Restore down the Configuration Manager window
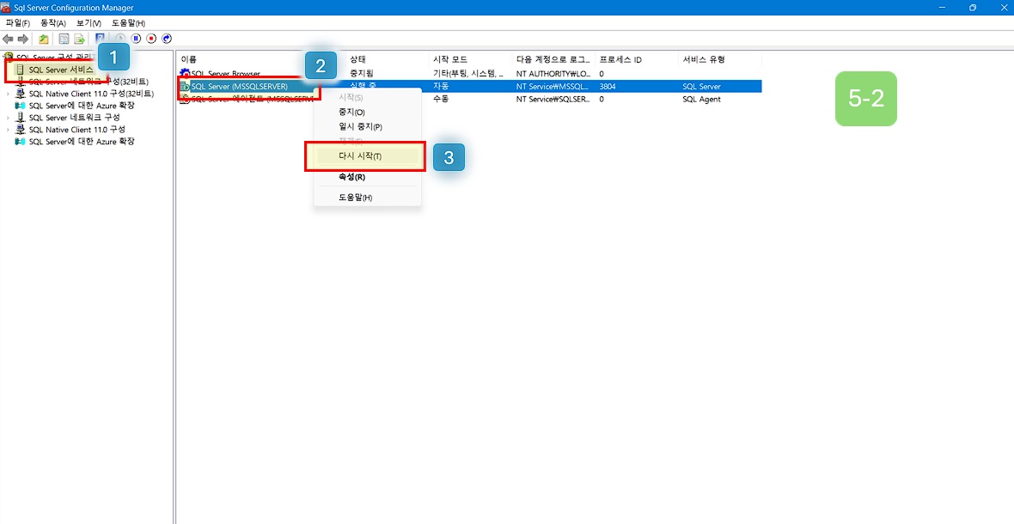The width and height of the screenshot is (1014, 524). 973,7
